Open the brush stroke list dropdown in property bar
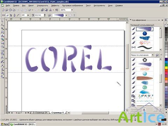 pyautogui.click(x=66, y=15)
